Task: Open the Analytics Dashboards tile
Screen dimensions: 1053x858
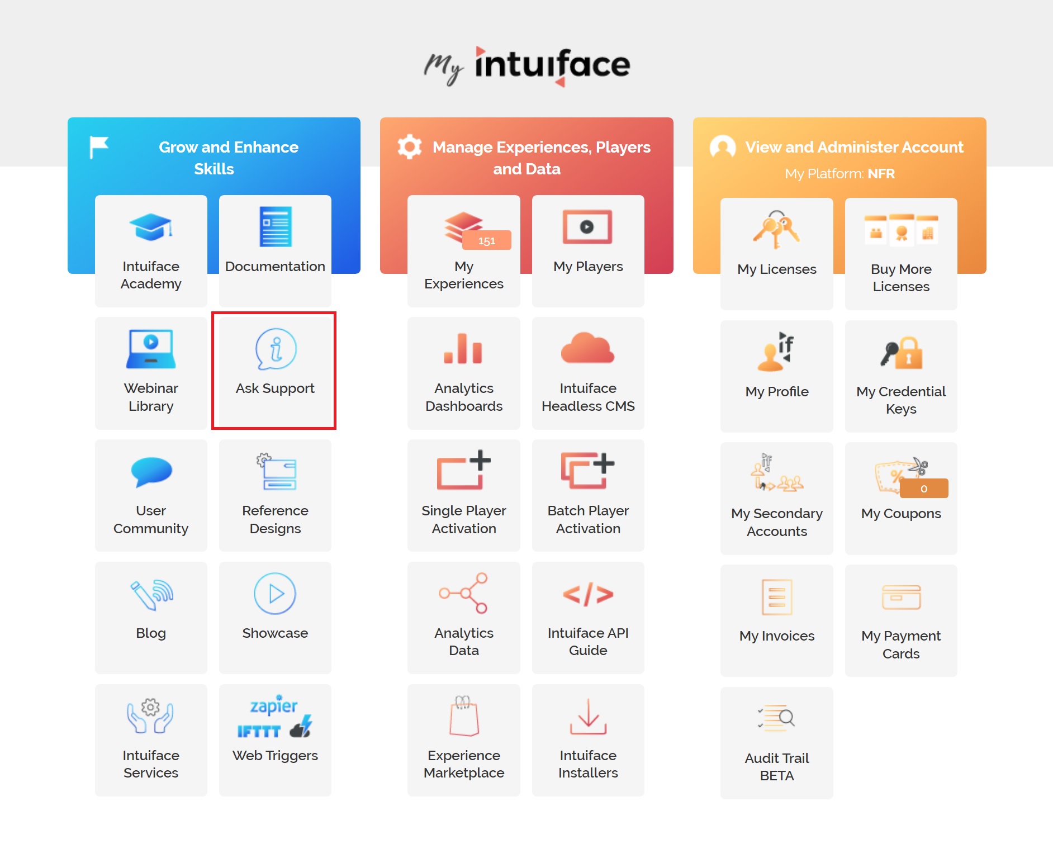Action: click(464, 373)
